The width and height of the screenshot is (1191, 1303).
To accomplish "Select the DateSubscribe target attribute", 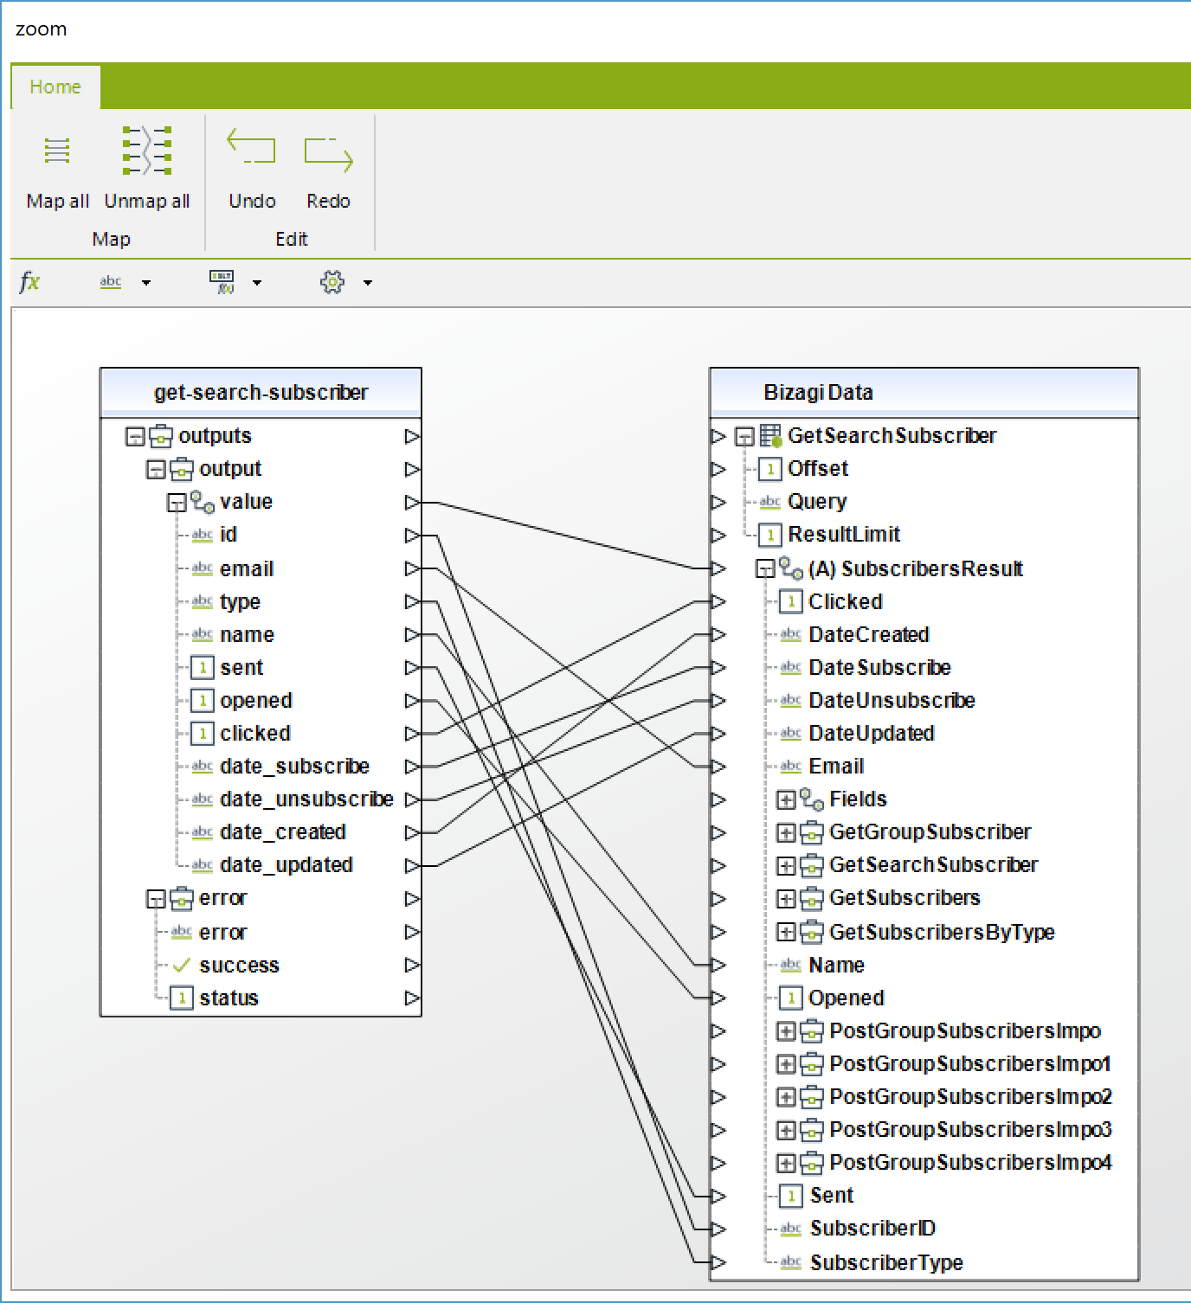I will coord(879,667).
